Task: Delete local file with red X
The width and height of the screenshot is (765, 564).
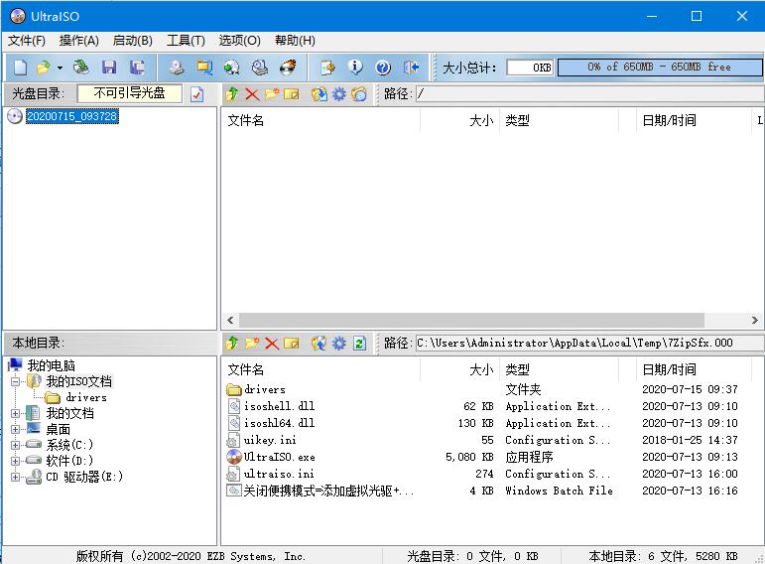Action: [272, 344]
